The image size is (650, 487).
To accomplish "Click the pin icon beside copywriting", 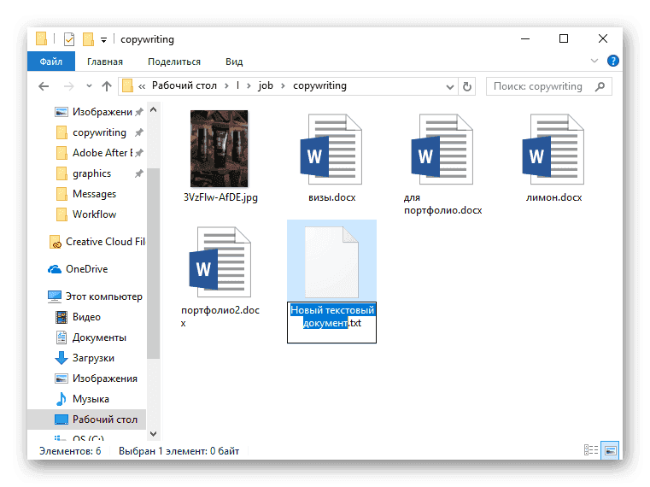I will 139,132.
